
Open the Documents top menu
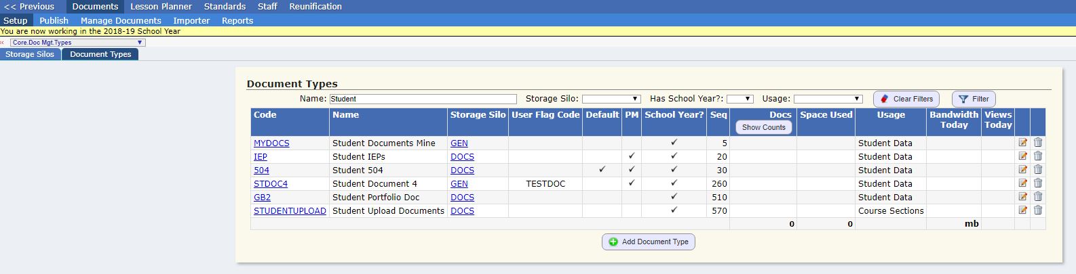click(x=95, y=7)
